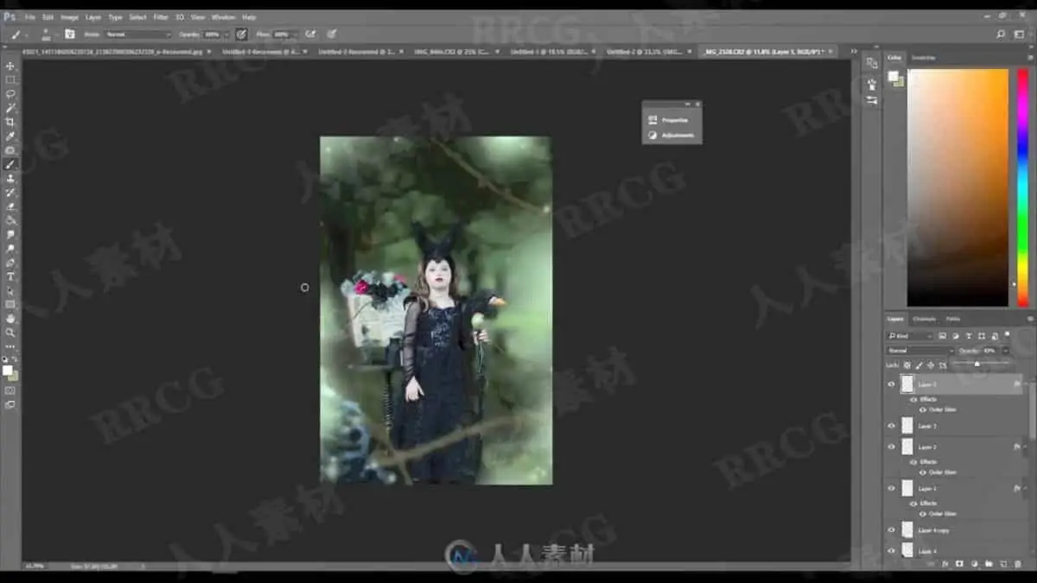
Task: Select the Lasso tool
Action: [10, 93]
